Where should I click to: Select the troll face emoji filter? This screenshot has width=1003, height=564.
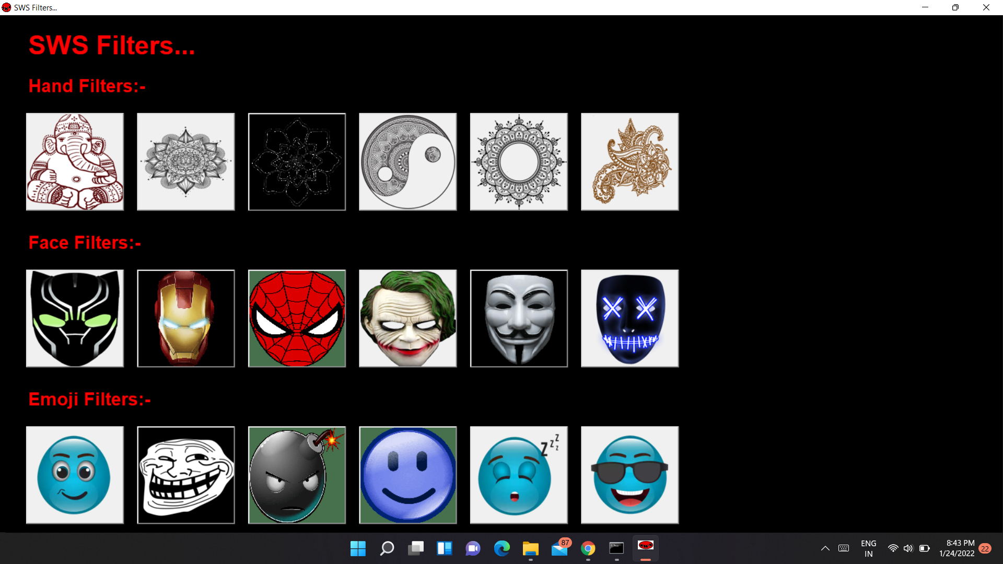pos(186,475)
